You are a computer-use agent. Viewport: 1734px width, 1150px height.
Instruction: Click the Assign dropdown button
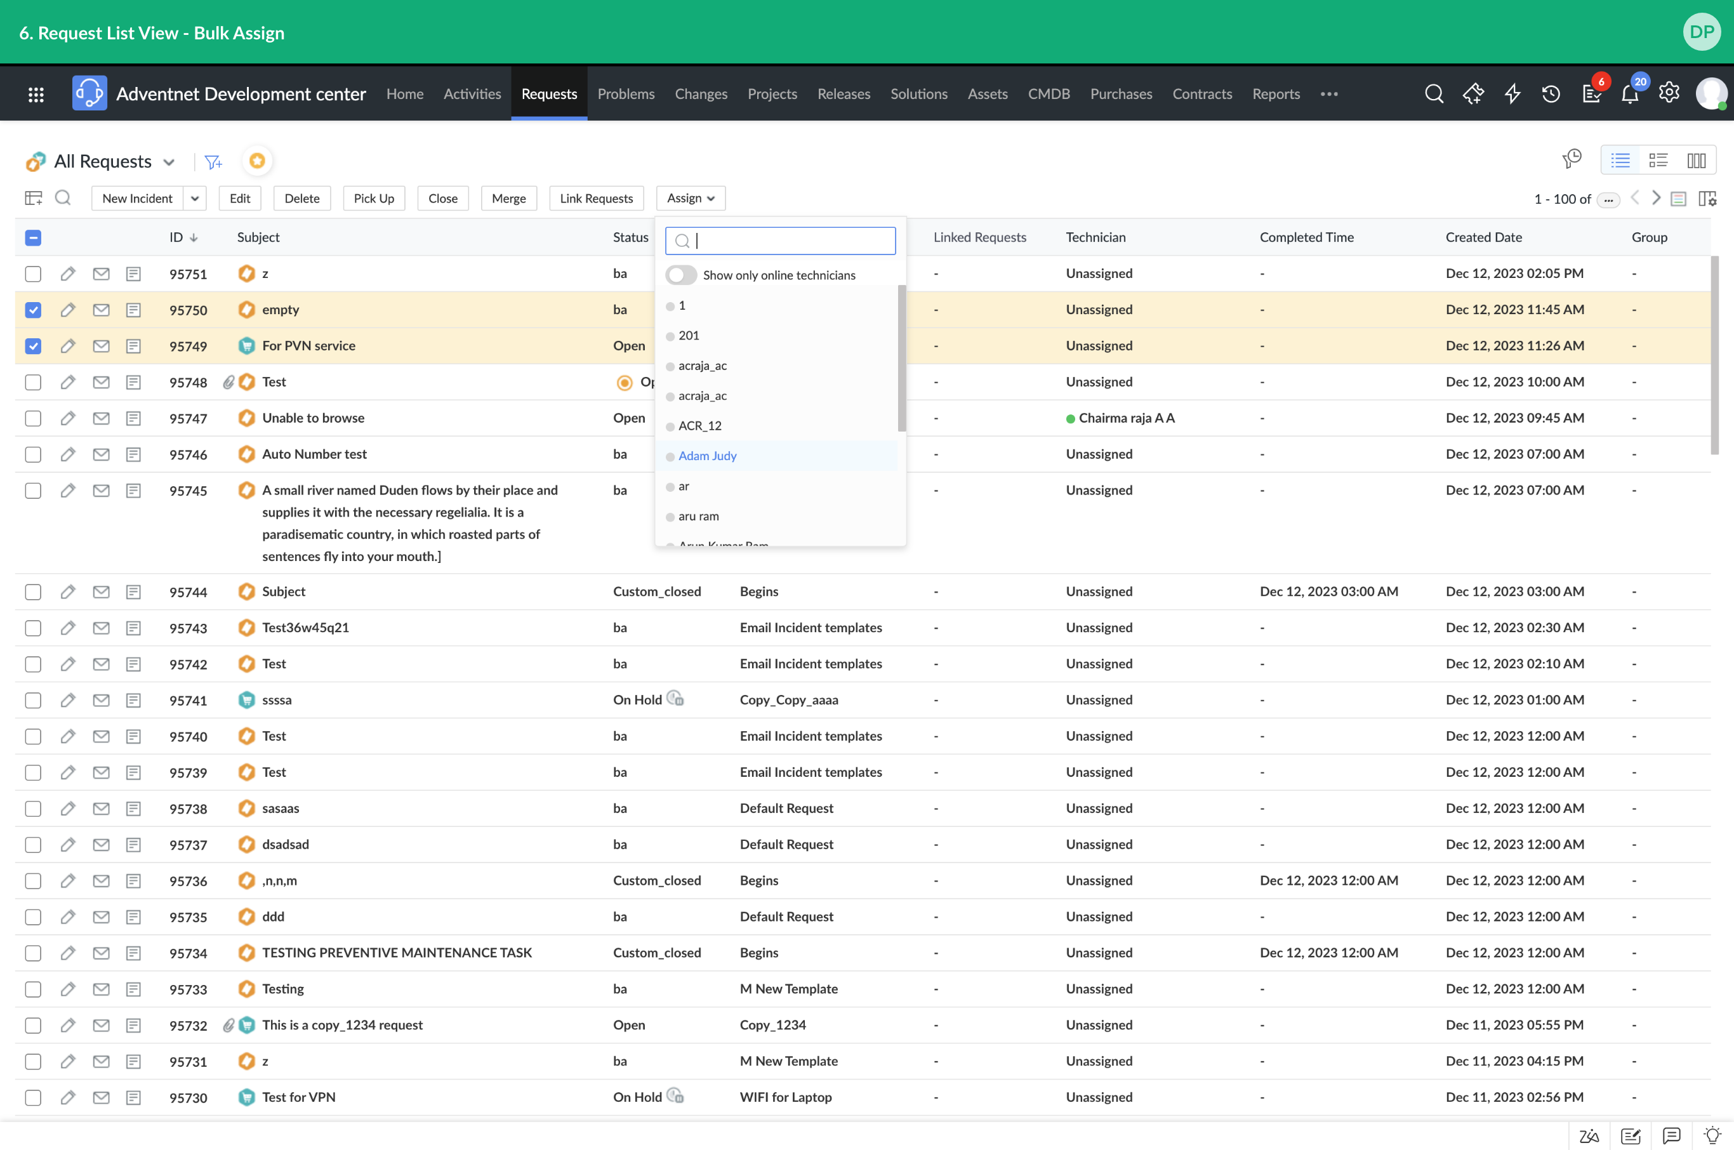[x=690, y=198]
